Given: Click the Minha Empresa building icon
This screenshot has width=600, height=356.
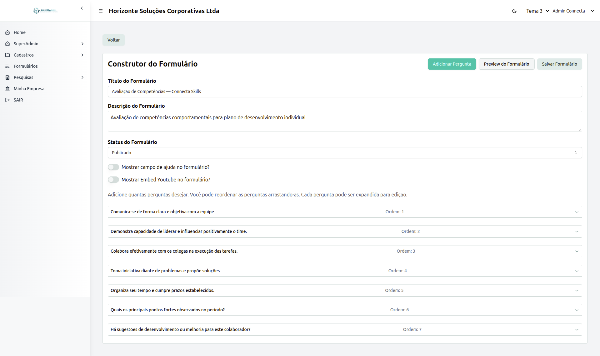Looking at the screenshot, I should [7, 89].
